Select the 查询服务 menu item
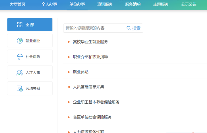The image size is (207, 133). pos(105,4)
